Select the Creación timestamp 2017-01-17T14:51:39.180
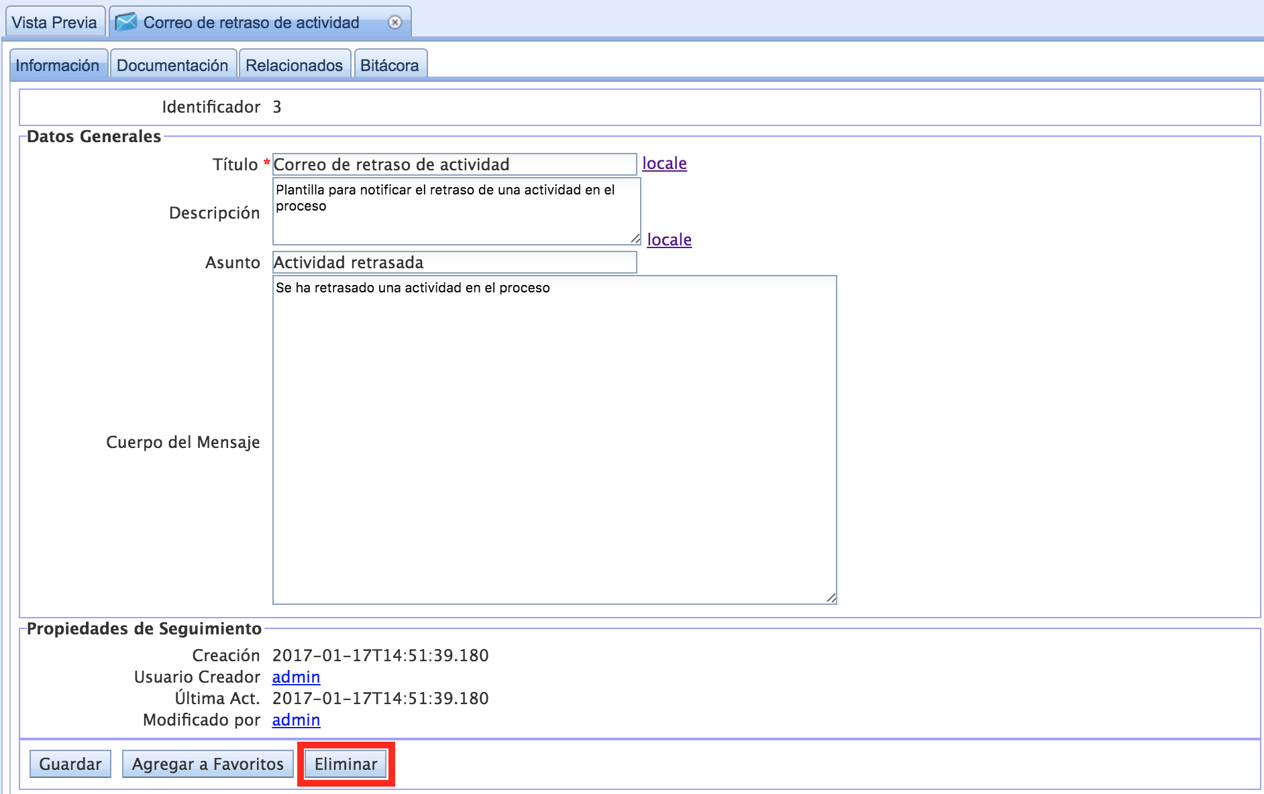The image size is (1264, 794). pyautogui.click(x=380, y=655)
